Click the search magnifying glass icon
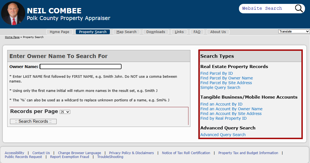The width and height of the screenshot is (310, 163). pyautogui.click(x=299, y=8)
